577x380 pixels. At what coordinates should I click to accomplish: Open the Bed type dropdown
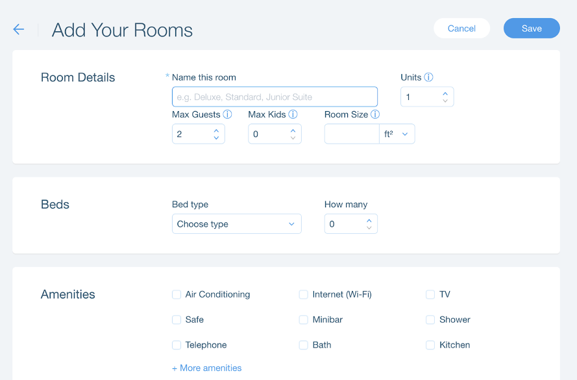point(236,223)
